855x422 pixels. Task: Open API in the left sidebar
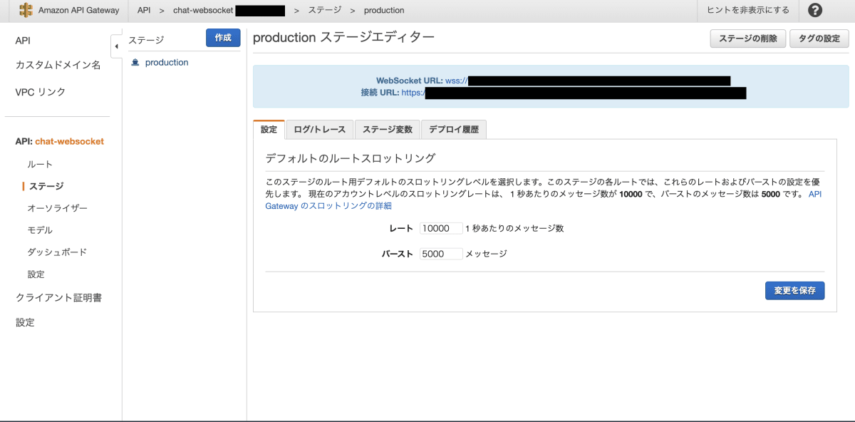23,41
